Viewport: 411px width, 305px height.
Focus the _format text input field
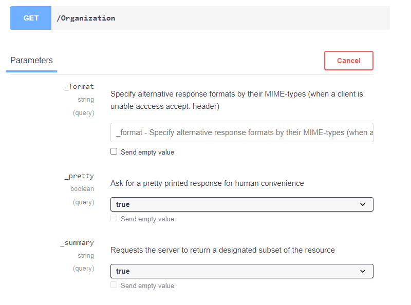pos(241,132)
